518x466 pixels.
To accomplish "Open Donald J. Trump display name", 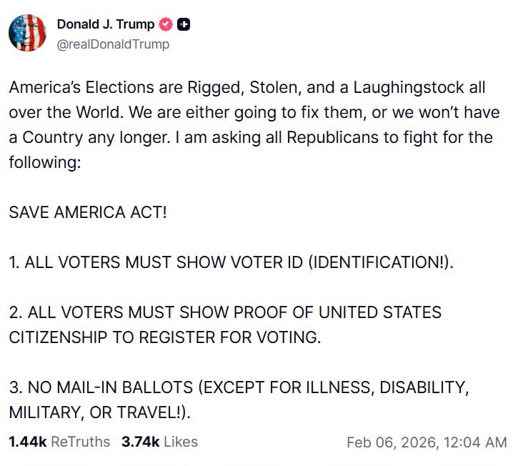I will point(105,24).
